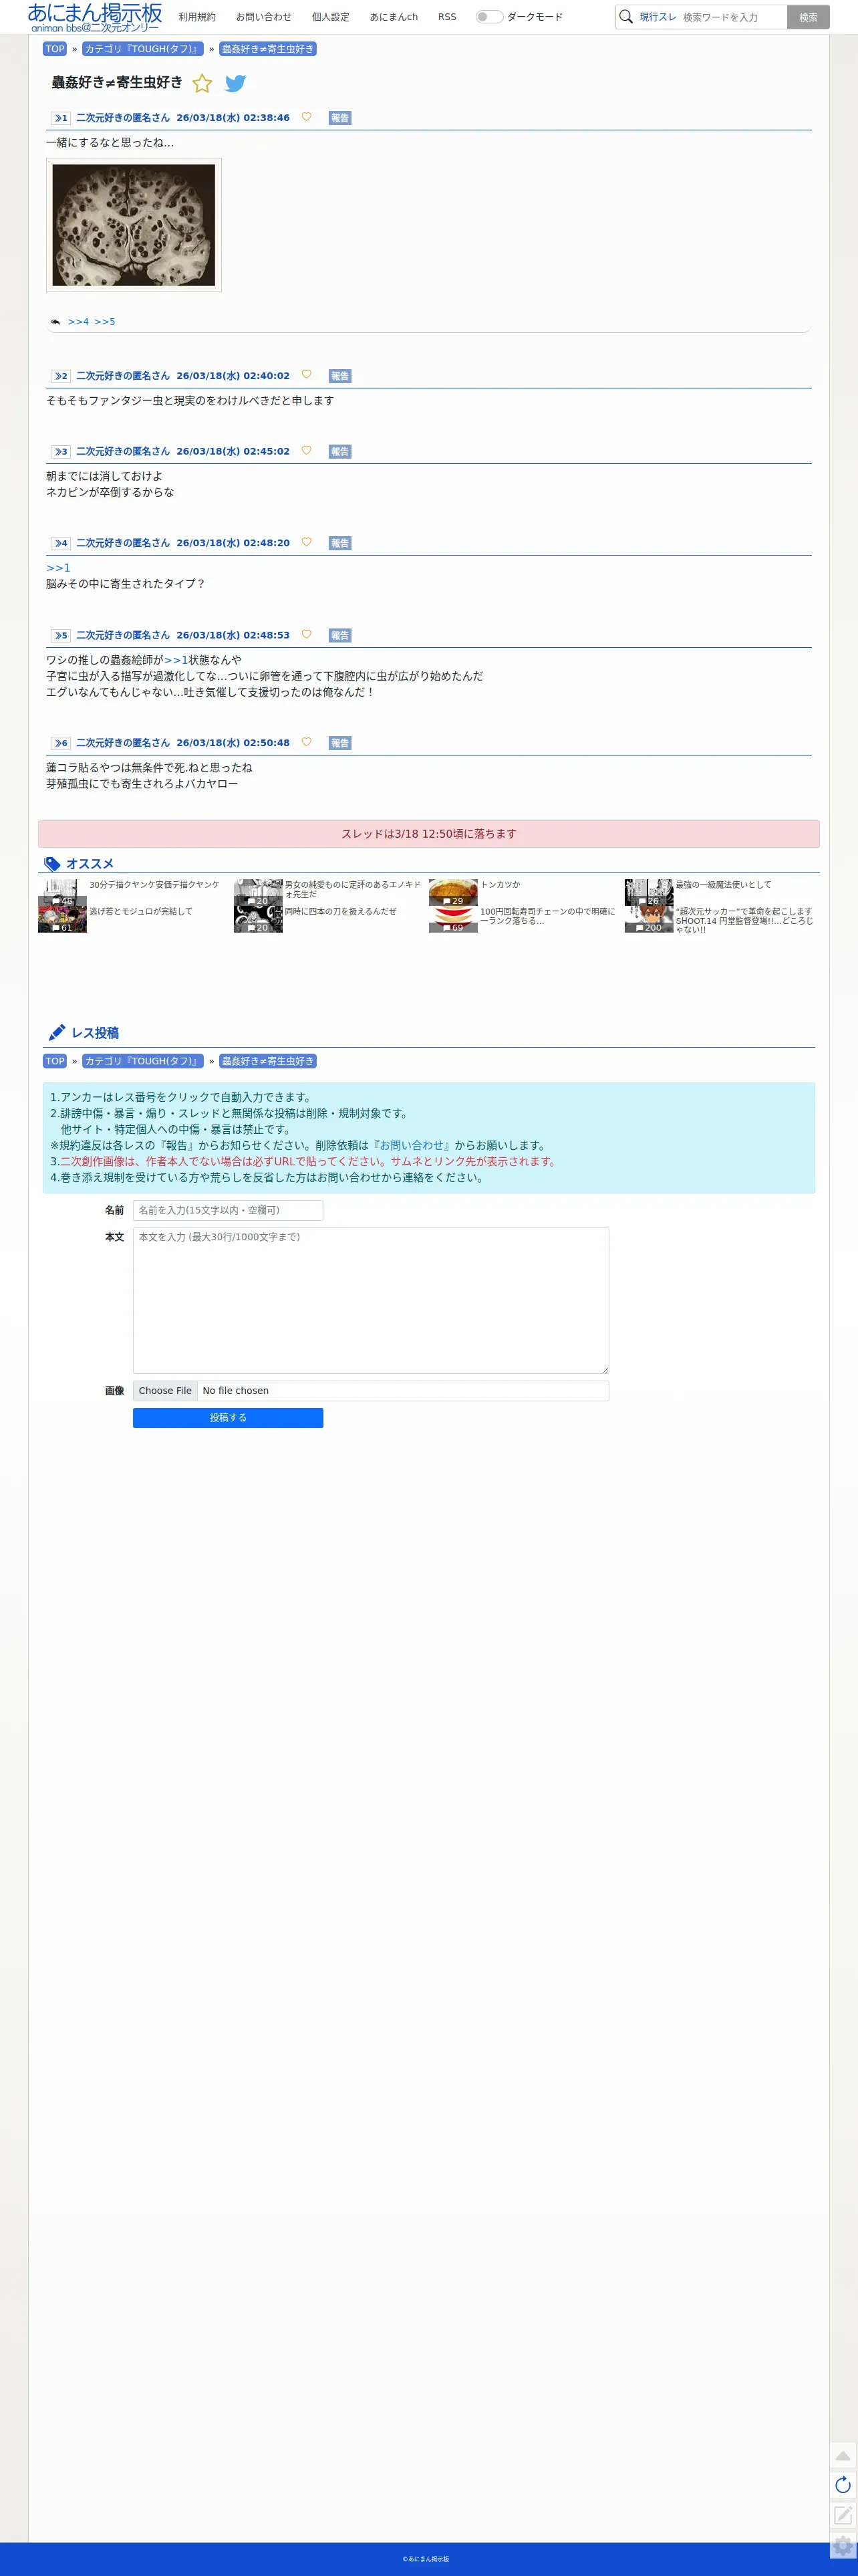The height and width of the screenshot is (2576, 858).
Task: Like post 3 with its heart icon
Action: click(x=306, y=451)
